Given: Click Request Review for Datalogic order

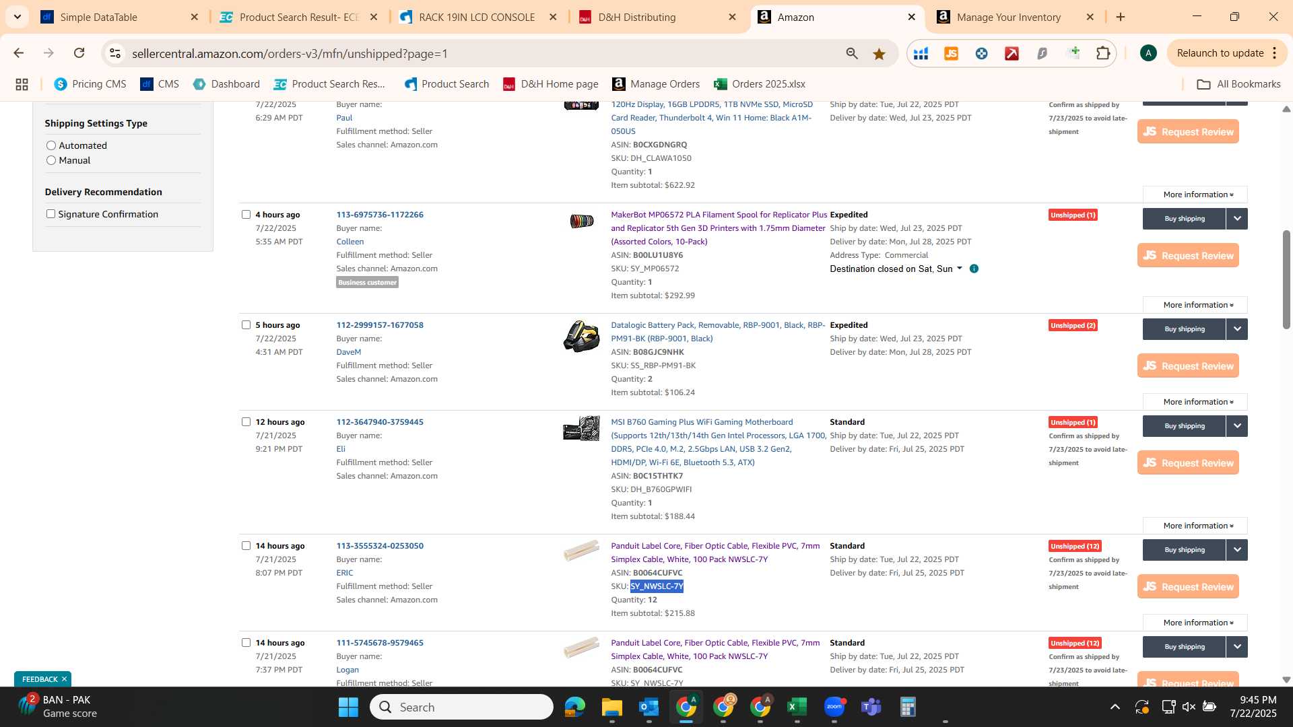Looking at the screenshot, I should click(x=1188, y=366).
